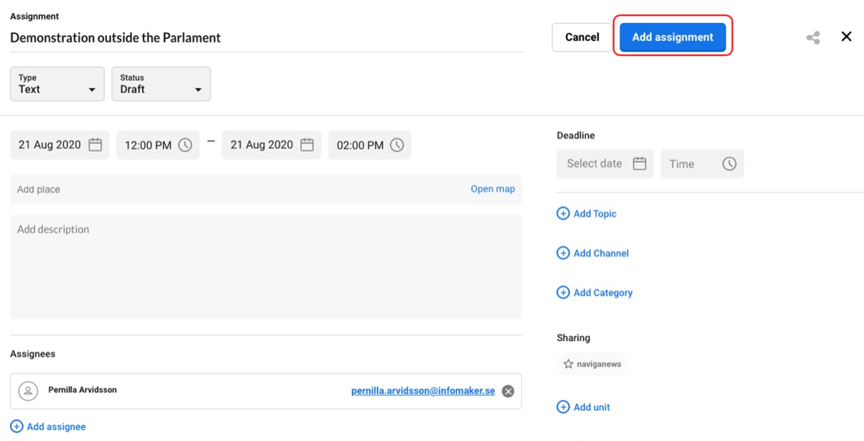Viewport: 864px width, 441px height.
Task: Click the Cancel button
Action: [x=582, y=37]
